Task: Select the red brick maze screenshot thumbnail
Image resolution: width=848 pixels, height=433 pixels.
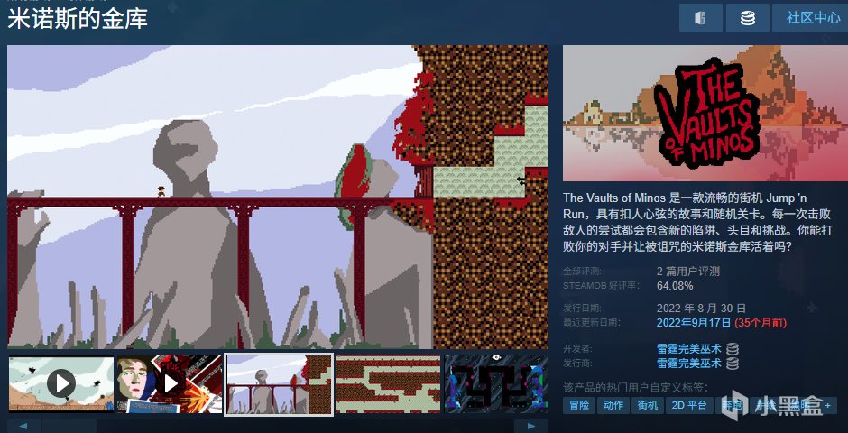Action: (388, 383)
